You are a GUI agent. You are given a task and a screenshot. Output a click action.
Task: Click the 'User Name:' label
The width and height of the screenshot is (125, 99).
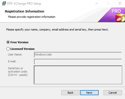pyautogui.click(x=15, y=54)
